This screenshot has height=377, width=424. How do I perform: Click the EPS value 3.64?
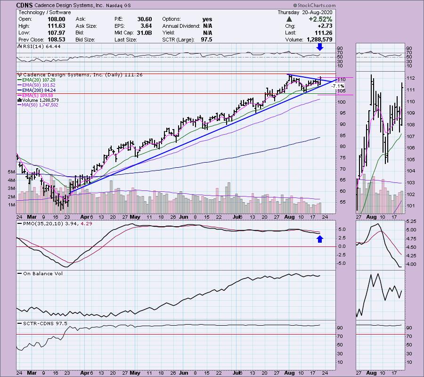(147, 26)
